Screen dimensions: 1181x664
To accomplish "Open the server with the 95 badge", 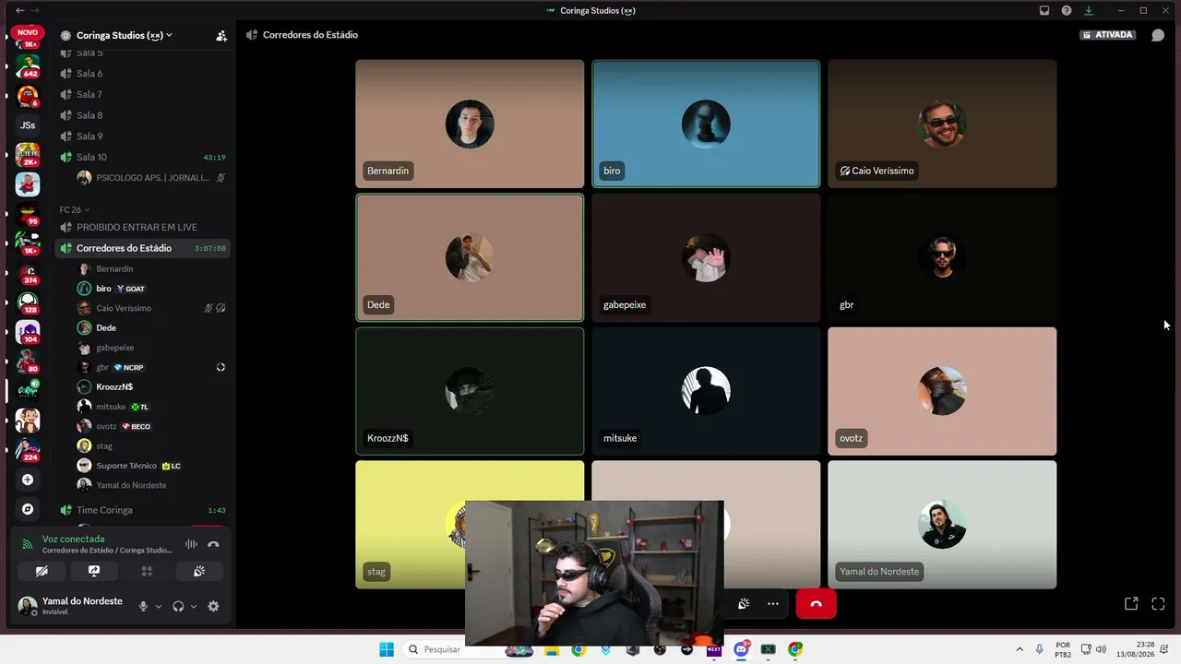I will pyautogui.click(x=28, y=214).
